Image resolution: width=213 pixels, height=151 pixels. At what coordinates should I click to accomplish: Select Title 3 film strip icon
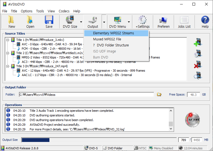pyautogui.click(x=13, y=66)
